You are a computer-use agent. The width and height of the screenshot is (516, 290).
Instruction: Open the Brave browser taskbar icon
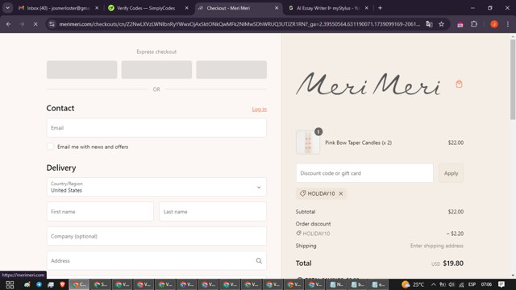pos(63,284)
